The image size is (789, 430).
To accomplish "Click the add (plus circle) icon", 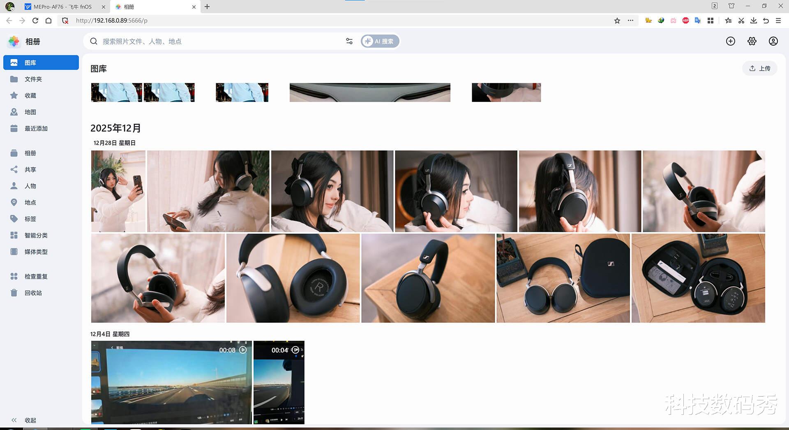I will [731, 41].
